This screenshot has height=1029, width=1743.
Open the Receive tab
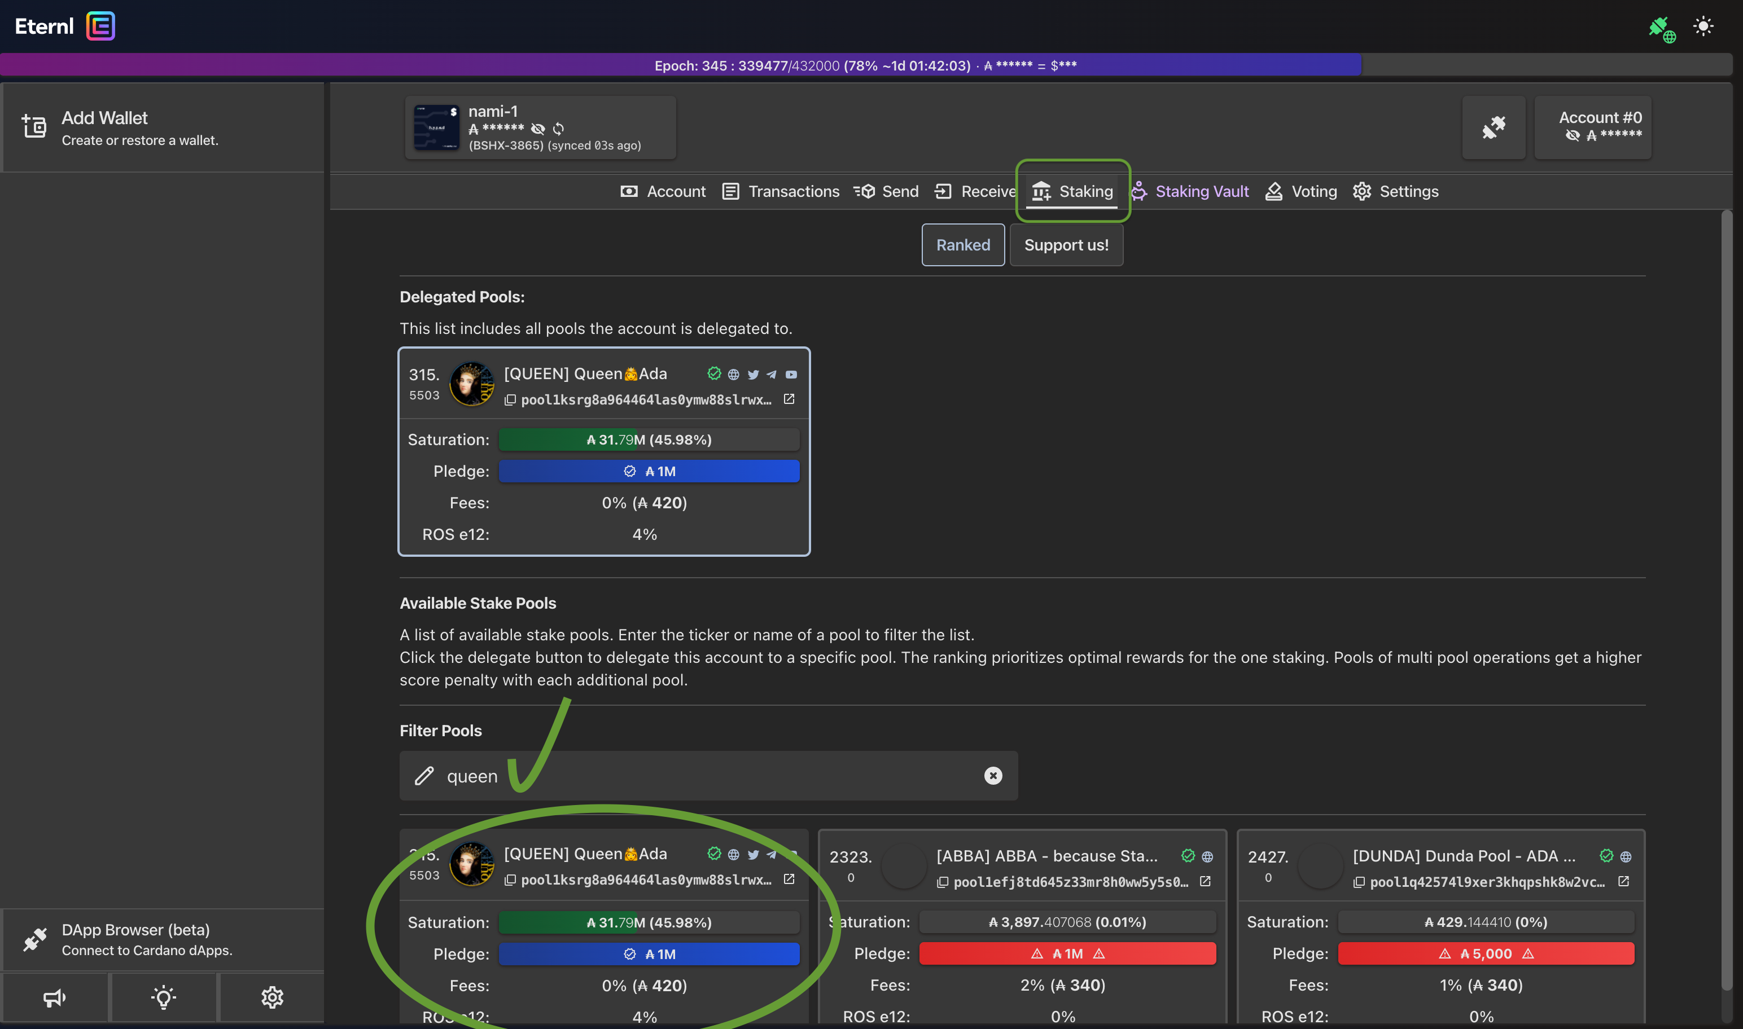tap(975, 191)
